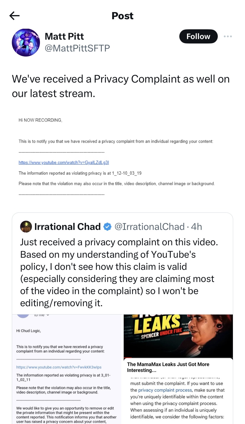Tap the 'Hi Chud Logic' greeting line

click(x=29, y=331)
